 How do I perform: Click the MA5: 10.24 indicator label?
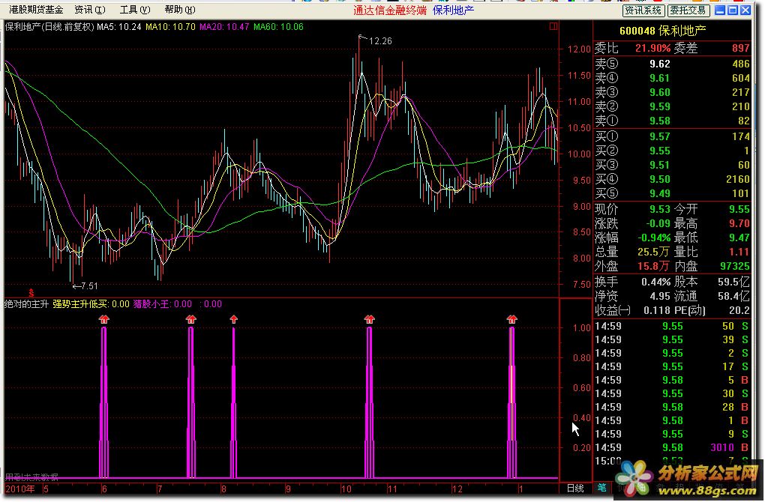click(119, 27)
